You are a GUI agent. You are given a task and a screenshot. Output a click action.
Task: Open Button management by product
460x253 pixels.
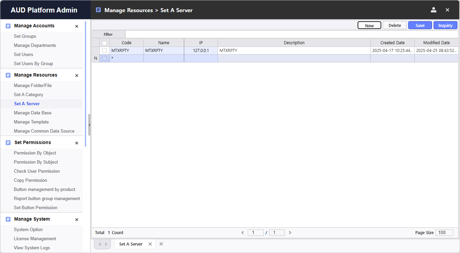(45, 189)
